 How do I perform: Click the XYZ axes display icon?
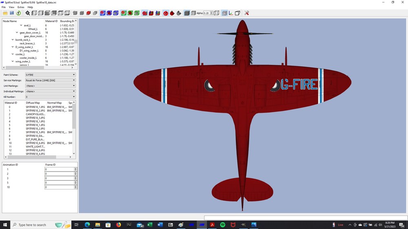click(x=231, y=13)
